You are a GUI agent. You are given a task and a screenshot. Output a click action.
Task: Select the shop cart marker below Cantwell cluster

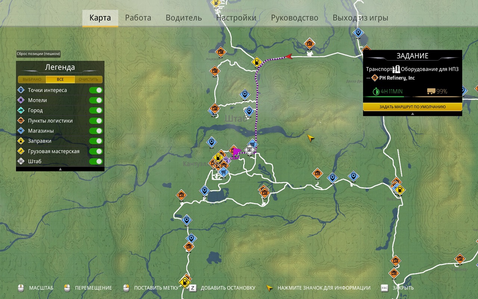pyautogui.click(x=223, y=172)
